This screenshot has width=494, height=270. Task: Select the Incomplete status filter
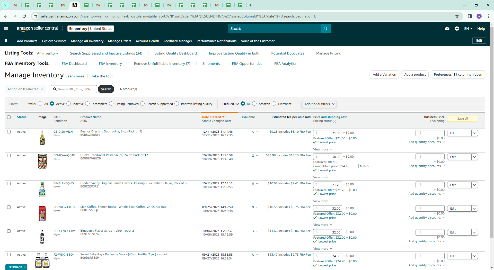pos(87,104)
